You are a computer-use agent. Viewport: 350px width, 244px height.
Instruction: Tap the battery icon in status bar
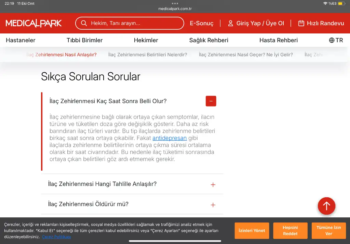342,3
